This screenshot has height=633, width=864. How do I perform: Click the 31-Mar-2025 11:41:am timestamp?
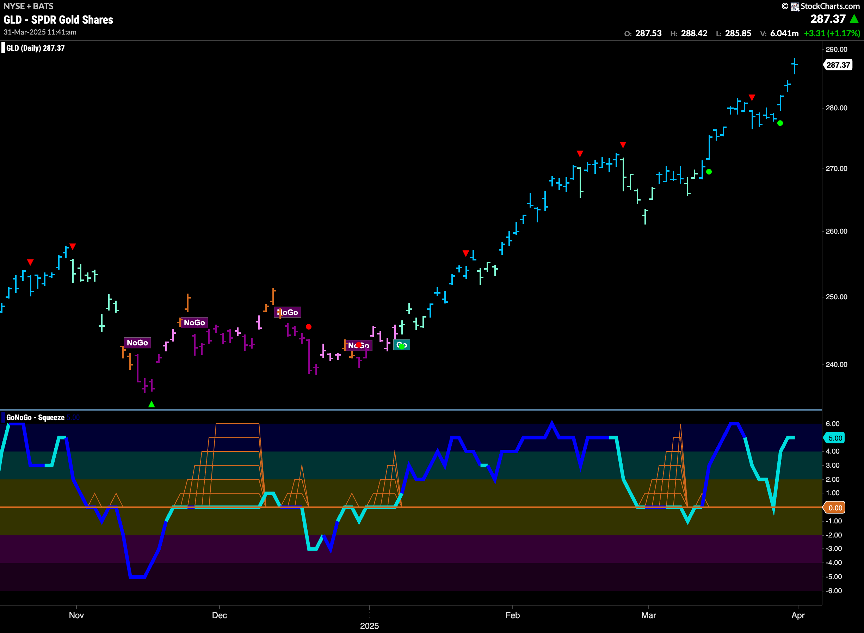40,32
